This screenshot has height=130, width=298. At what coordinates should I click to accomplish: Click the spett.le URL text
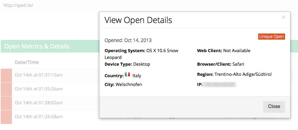[18, 5]
